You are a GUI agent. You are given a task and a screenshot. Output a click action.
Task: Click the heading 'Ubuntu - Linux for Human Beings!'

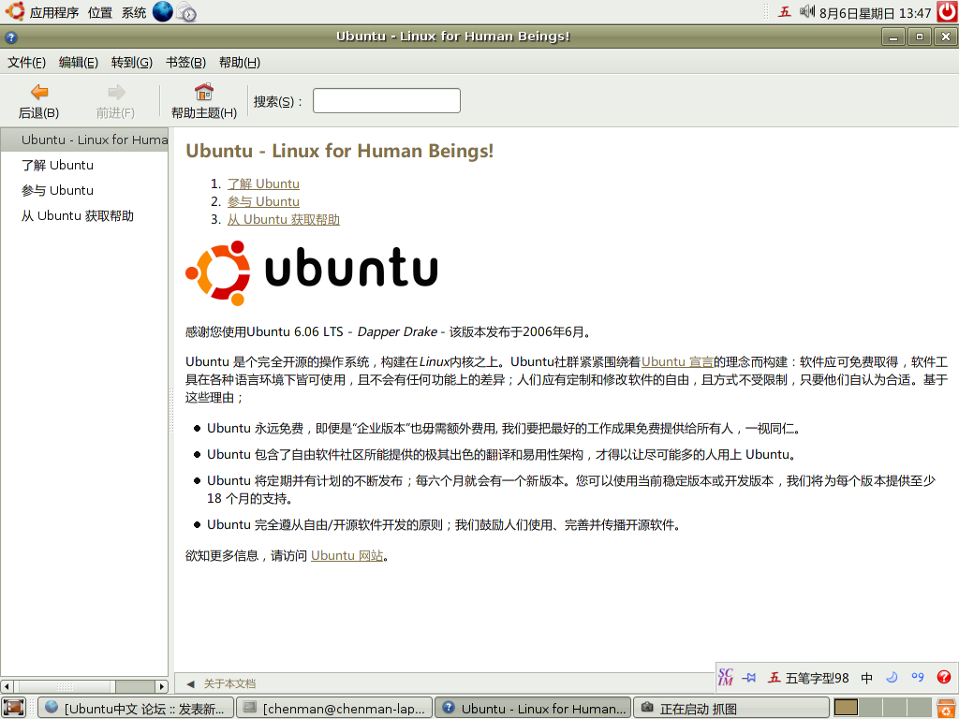(339, 151)
